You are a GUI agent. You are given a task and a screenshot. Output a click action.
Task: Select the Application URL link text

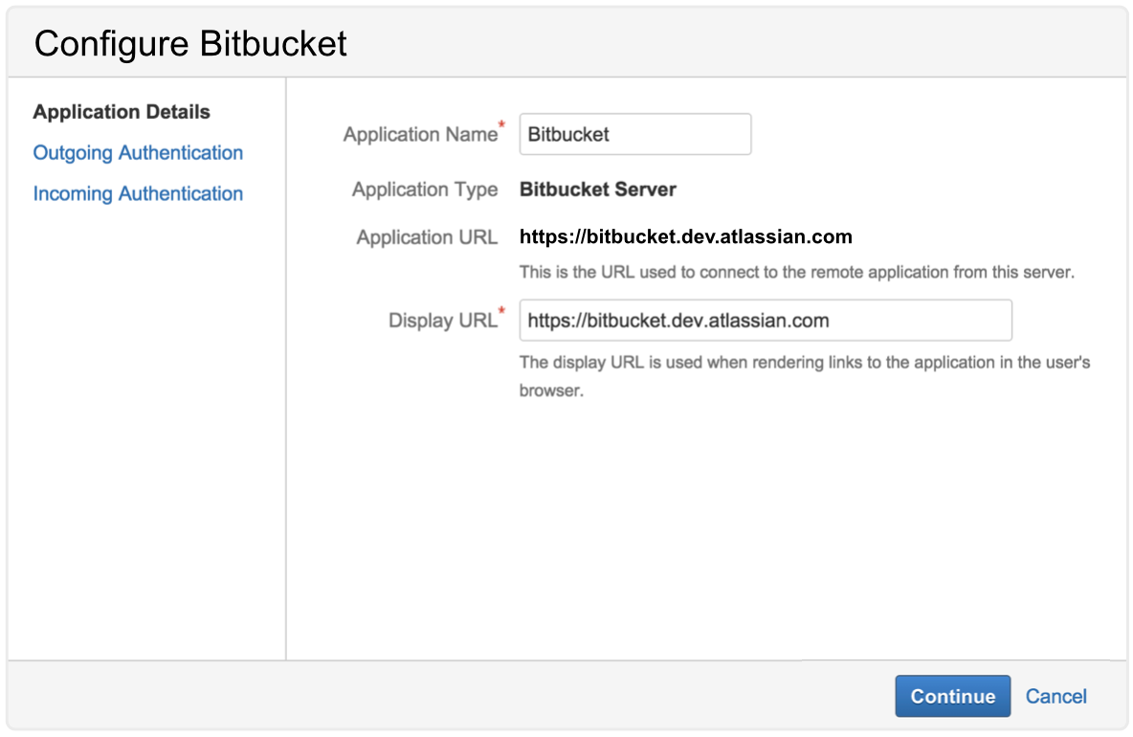pos(685,236)
